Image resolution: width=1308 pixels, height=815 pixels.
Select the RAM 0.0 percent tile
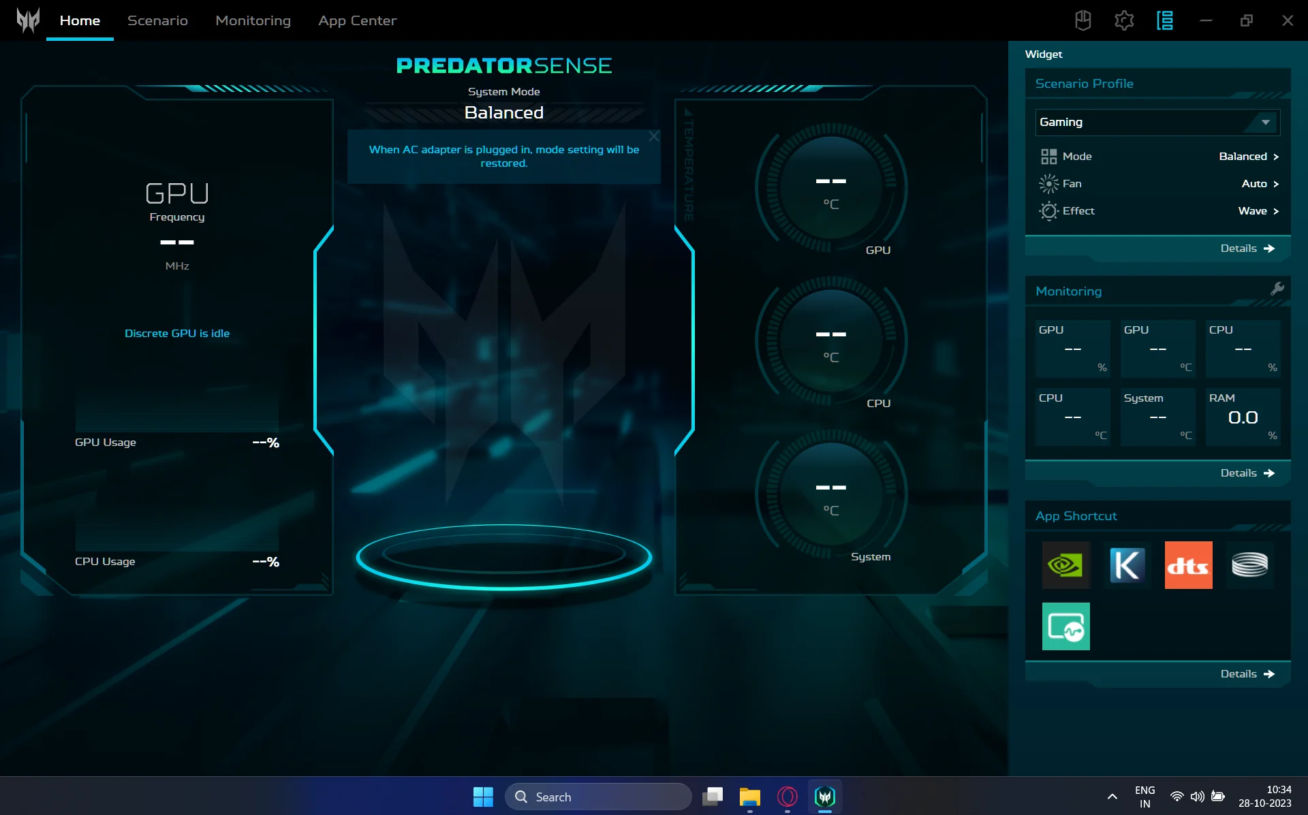pos(1243,417)
